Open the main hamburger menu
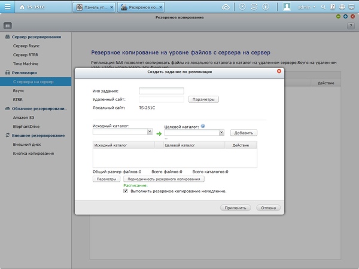359x269 pixels. click(x=7, y=7)
